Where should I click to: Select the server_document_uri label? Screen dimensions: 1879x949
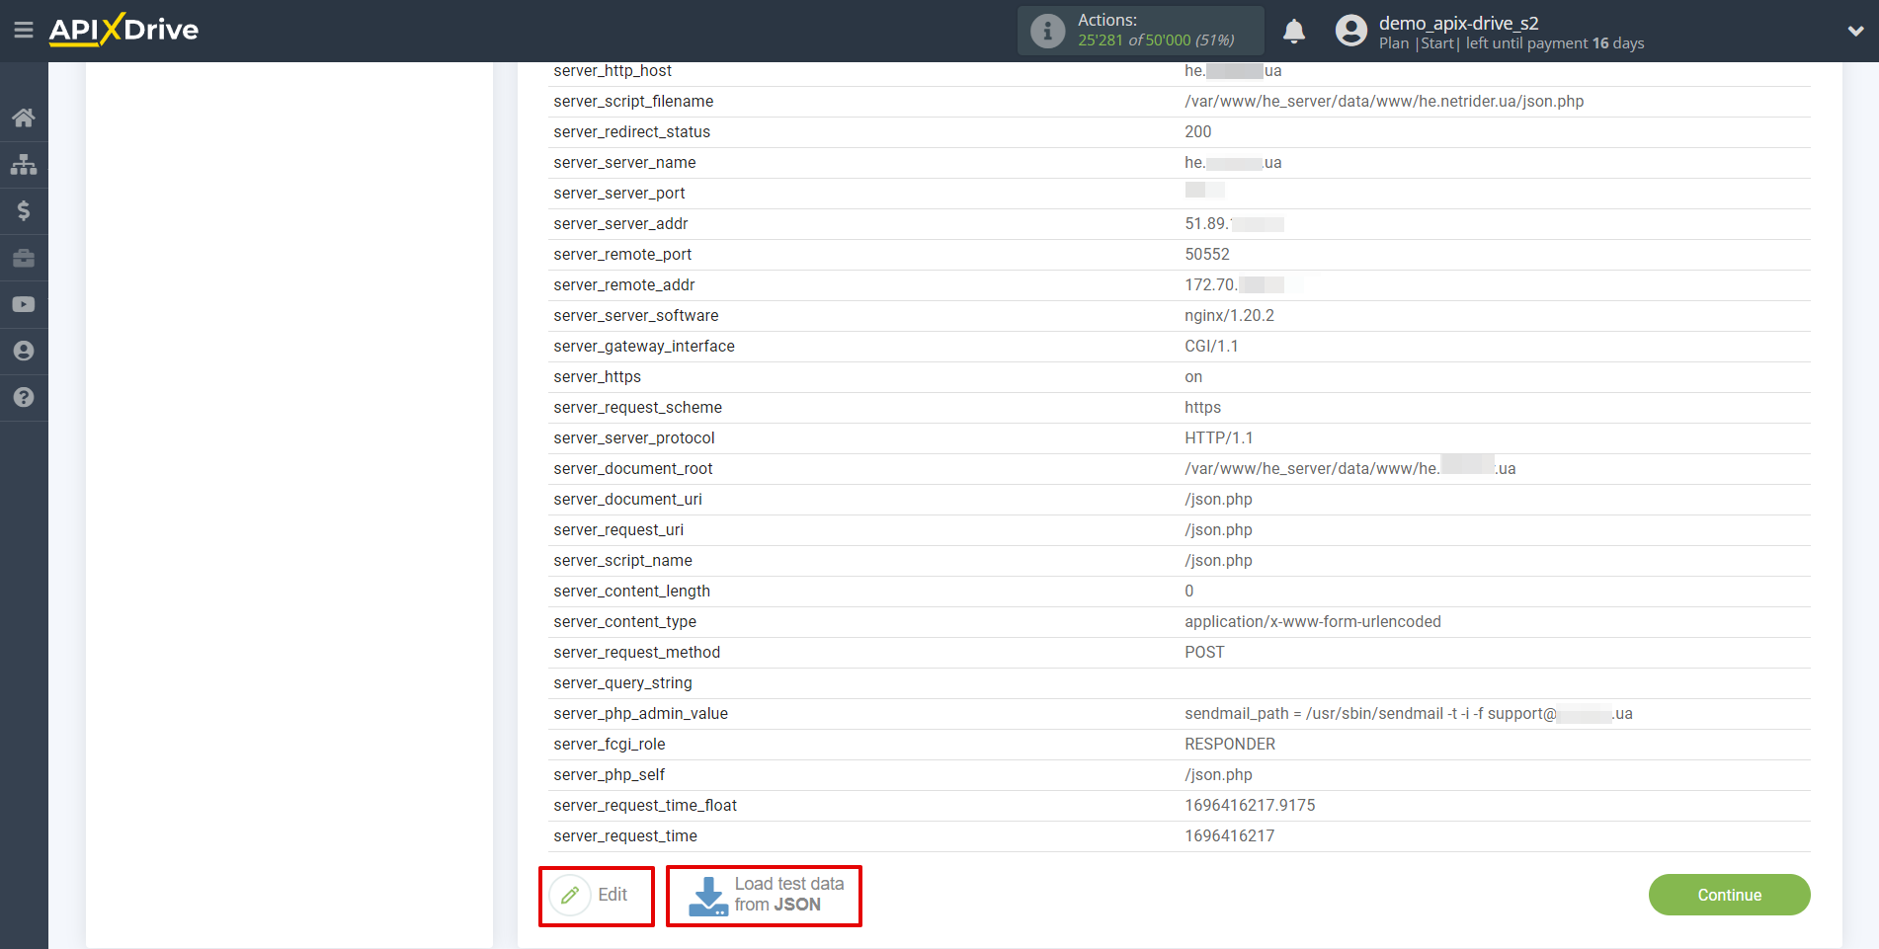(x=627, y=500)
